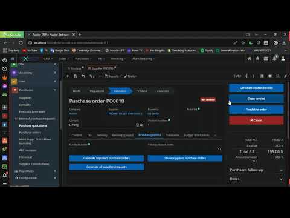Open the browser downloads icon
Viewport: 290px width, 218px height.
[x=284, y=43]
